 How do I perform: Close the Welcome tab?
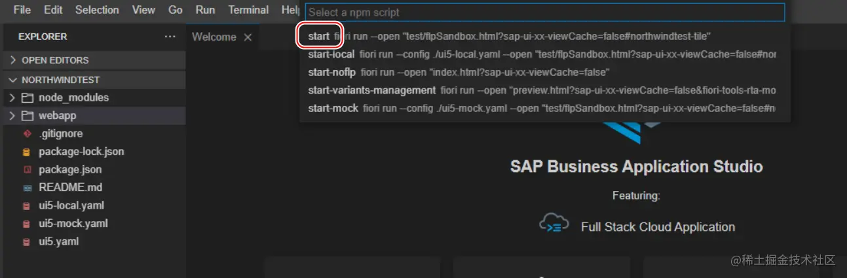point(248,37)
